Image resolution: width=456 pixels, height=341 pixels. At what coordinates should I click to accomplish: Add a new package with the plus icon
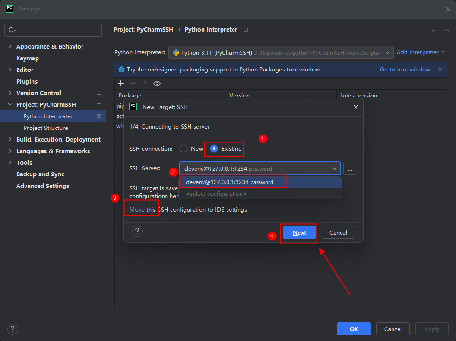coord(120,83)
